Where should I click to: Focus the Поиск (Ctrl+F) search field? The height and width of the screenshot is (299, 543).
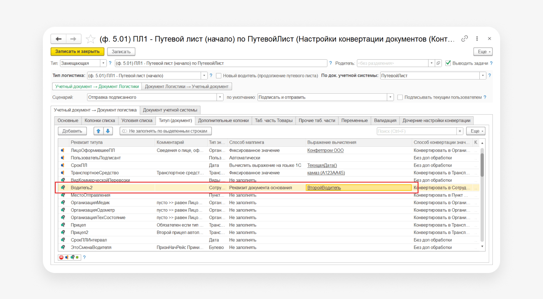point(417,131)
